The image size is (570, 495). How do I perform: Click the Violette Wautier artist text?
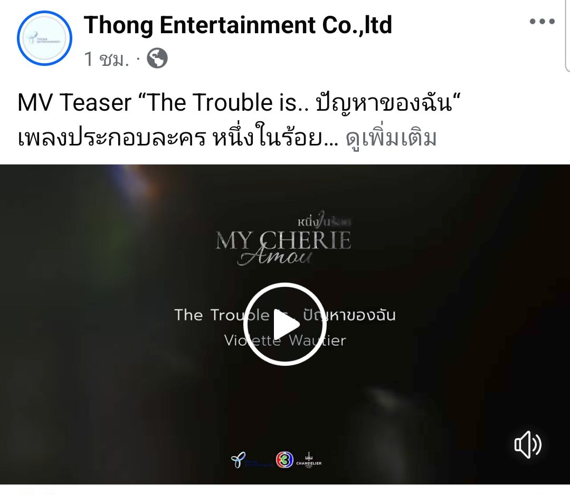point(285,341)
